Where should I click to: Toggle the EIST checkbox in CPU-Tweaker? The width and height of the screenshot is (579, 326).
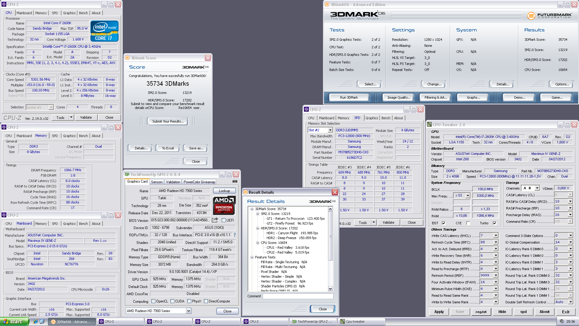coord(444,223)
